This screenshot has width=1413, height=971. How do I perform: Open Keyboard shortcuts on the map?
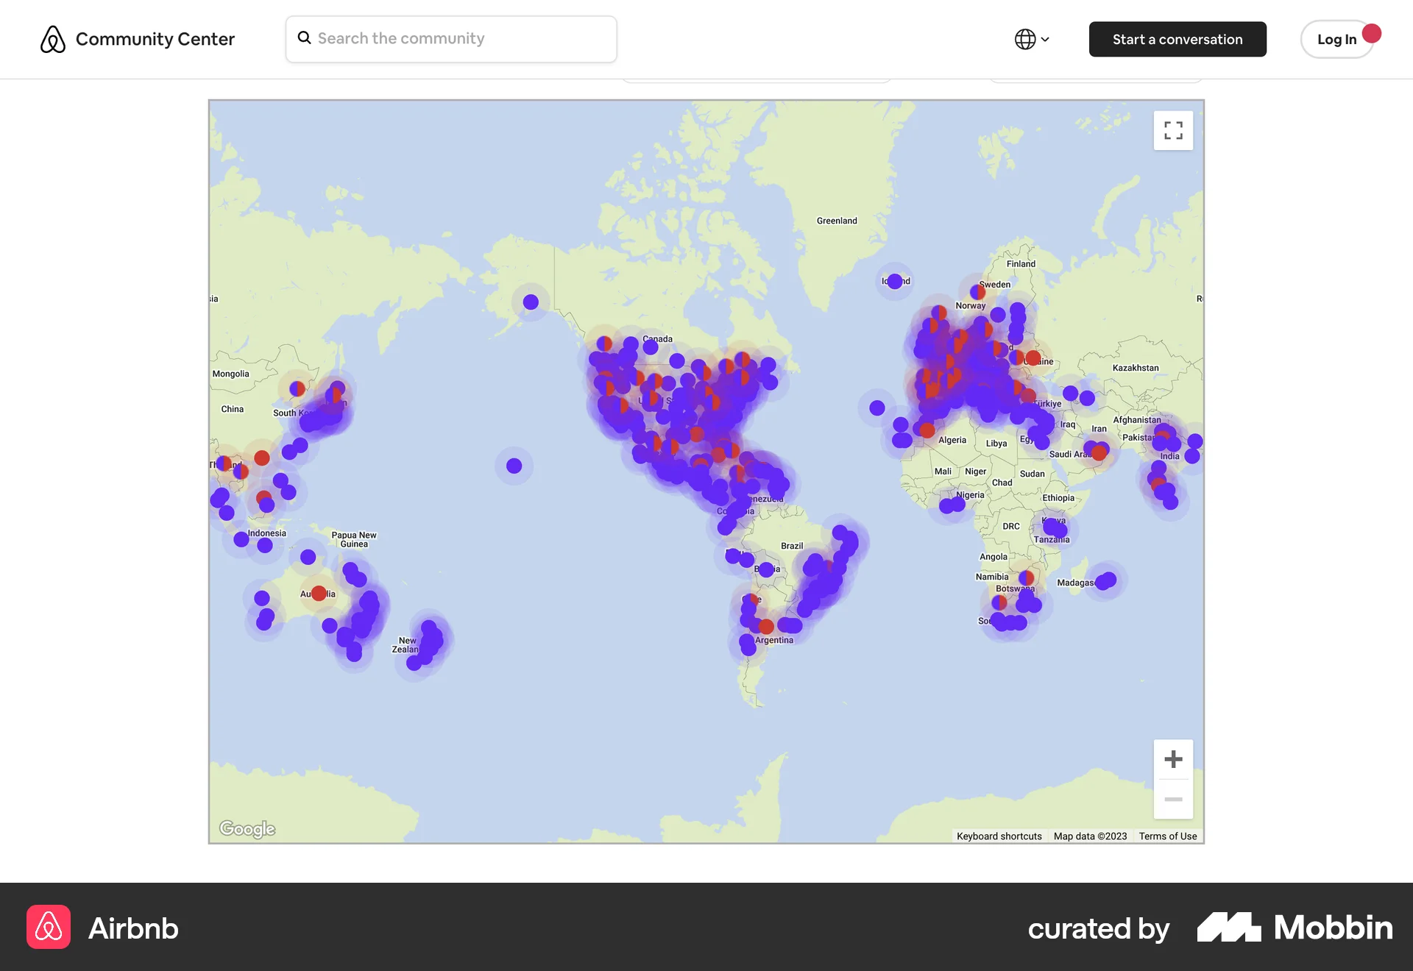(999, 836)
